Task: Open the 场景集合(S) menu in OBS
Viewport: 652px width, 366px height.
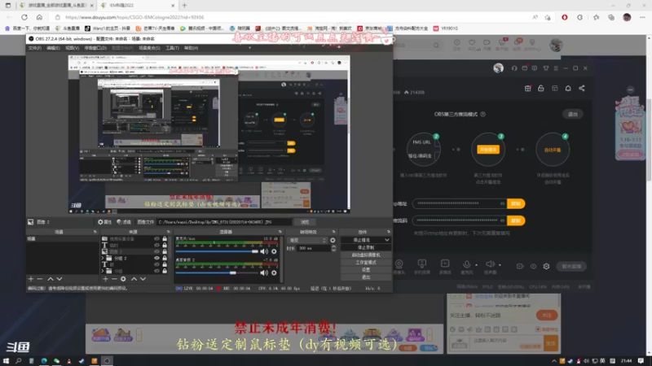Action: 149,48
